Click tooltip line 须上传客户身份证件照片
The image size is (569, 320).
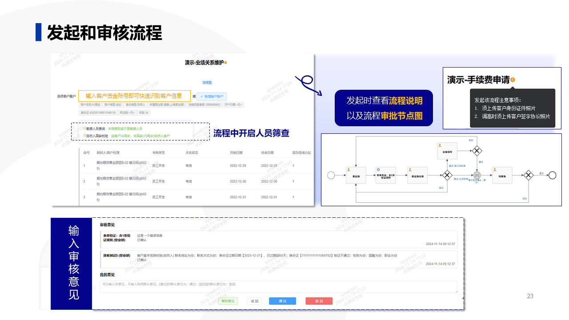point(508,108)
